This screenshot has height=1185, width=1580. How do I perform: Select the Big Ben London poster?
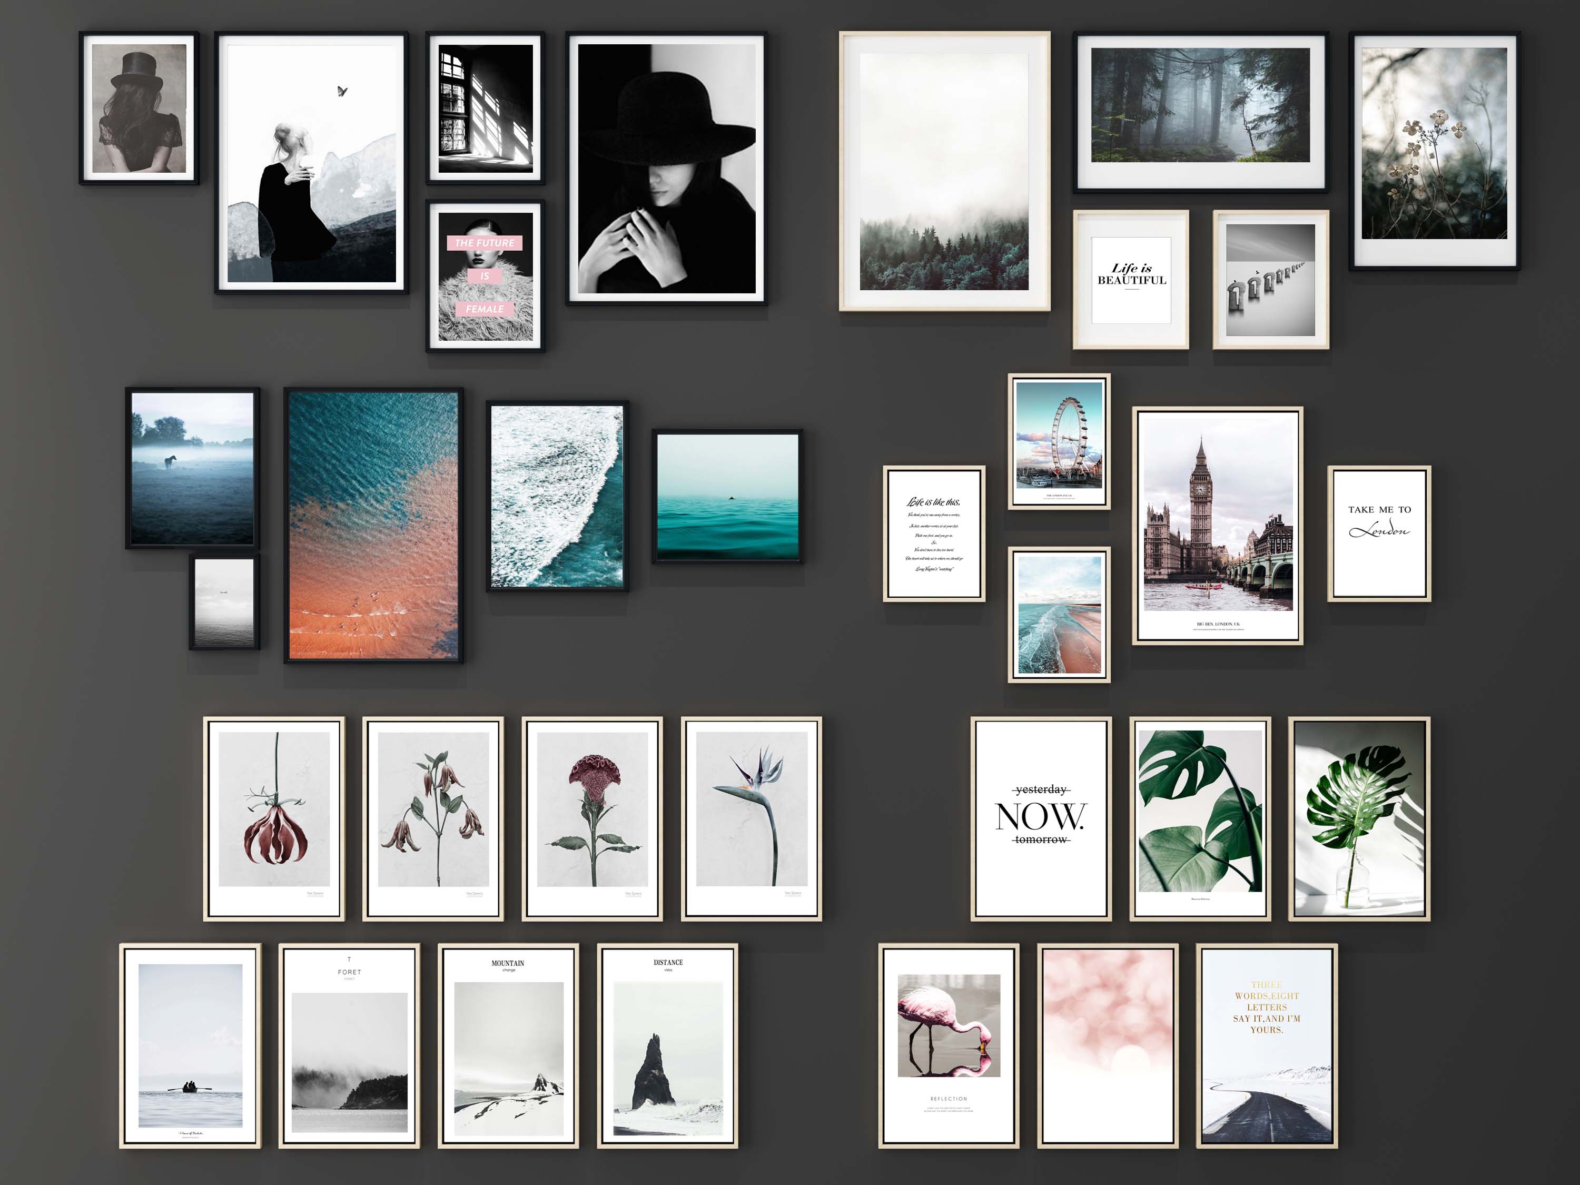(1218, 526)
